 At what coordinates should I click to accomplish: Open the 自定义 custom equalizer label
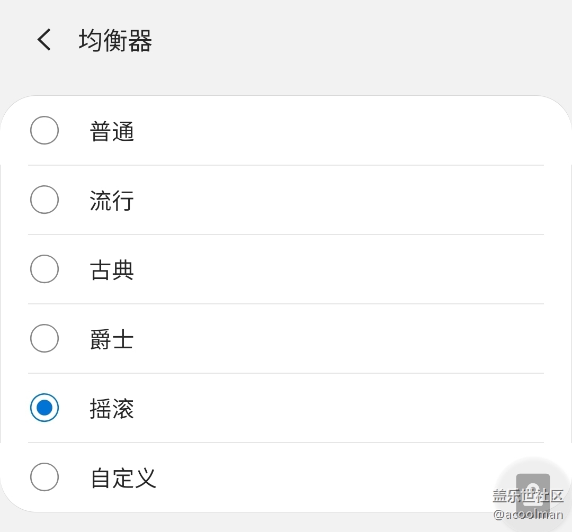123,477
